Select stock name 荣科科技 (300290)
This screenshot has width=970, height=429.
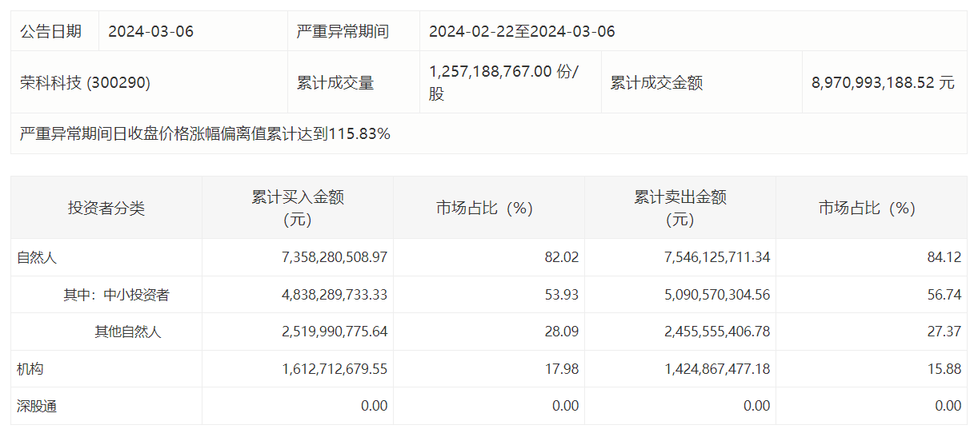click(85, 83)
